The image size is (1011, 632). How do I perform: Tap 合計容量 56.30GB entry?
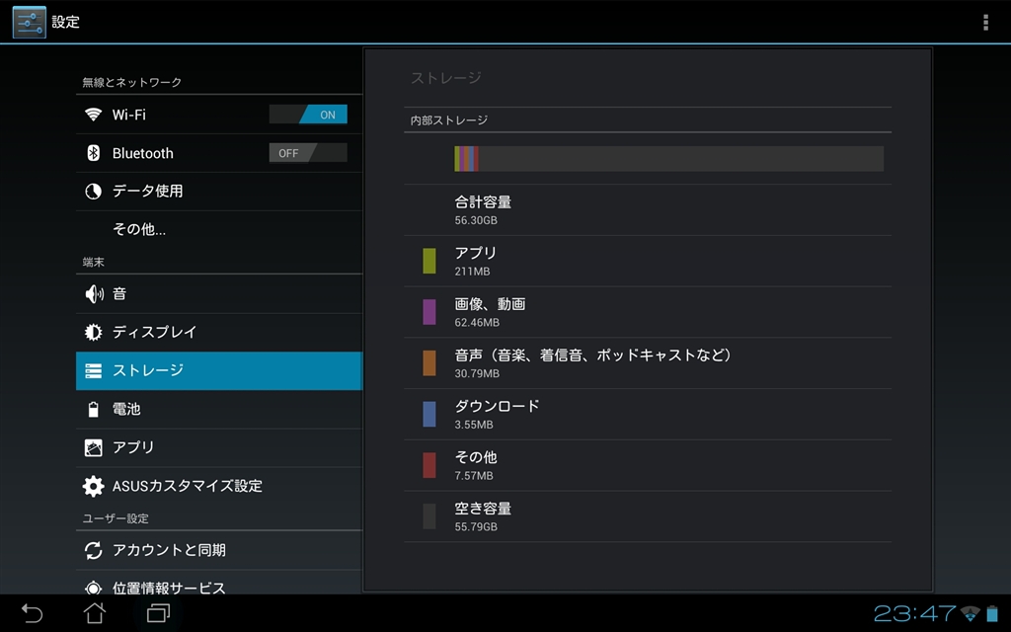(x=648, y=210)
